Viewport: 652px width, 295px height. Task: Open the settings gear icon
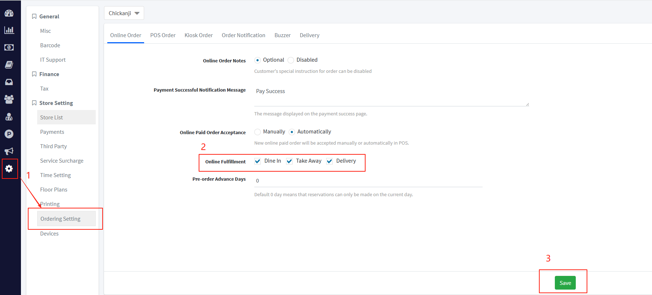coord(9,168)
